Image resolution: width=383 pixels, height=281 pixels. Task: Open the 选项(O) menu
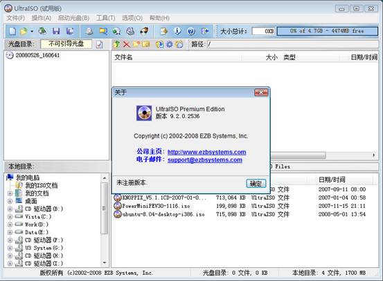(132, 18)
